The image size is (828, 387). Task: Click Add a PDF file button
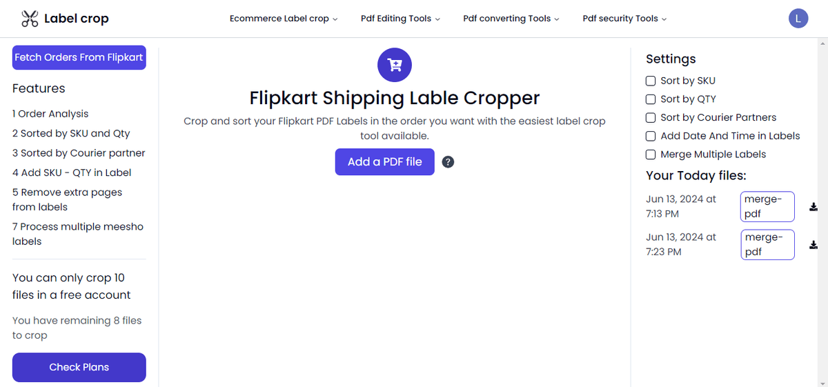click(x=385, y=162)
